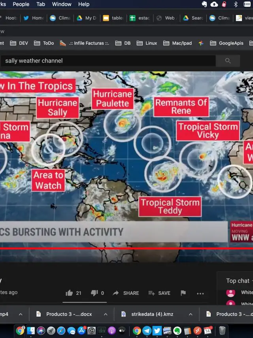Share the video using SHARE button
The image size is (253, 338).
(126, 293)
